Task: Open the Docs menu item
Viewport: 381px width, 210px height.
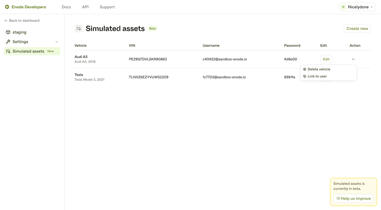Action: tap(66, 7)
